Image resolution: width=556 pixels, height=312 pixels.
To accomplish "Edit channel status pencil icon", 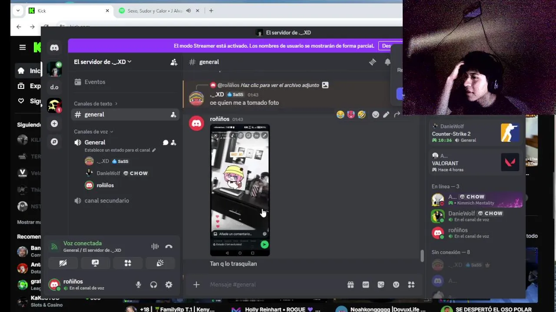I will pos(154,150).
